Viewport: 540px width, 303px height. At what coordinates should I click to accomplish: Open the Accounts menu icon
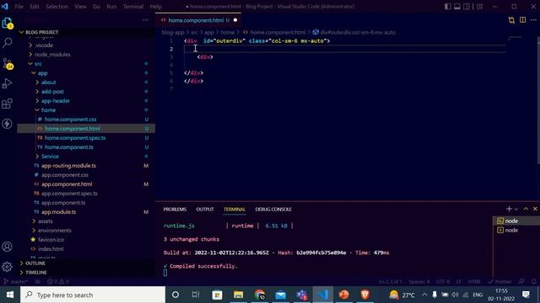(8, 247)
